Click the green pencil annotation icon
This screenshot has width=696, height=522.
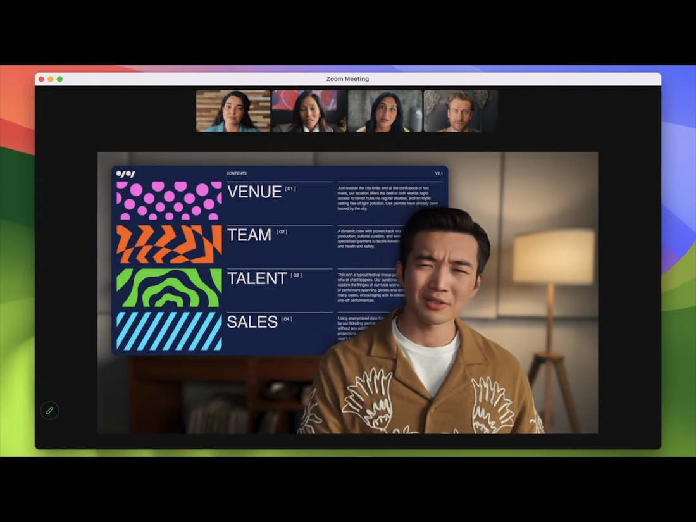click(x=49, y=411)
